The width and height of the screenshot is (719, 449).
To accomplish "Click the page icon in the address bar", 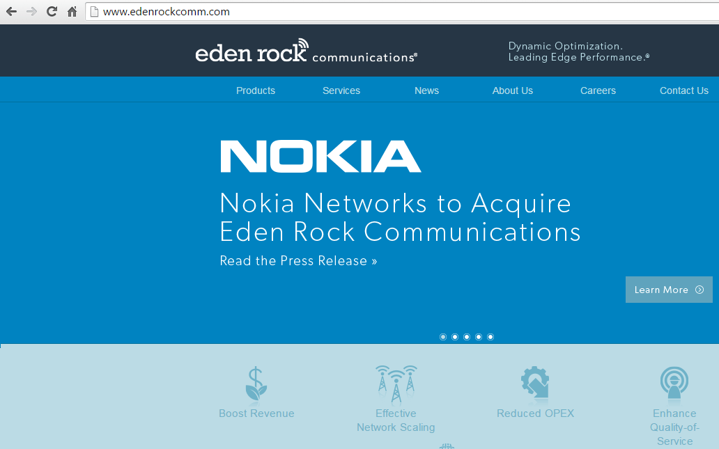I will coord(95,11).
